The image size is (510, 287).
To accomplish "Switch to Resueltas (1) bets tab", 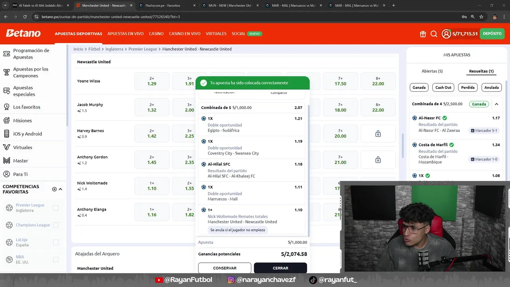I will pyautogui.click(x=481, y=71).
